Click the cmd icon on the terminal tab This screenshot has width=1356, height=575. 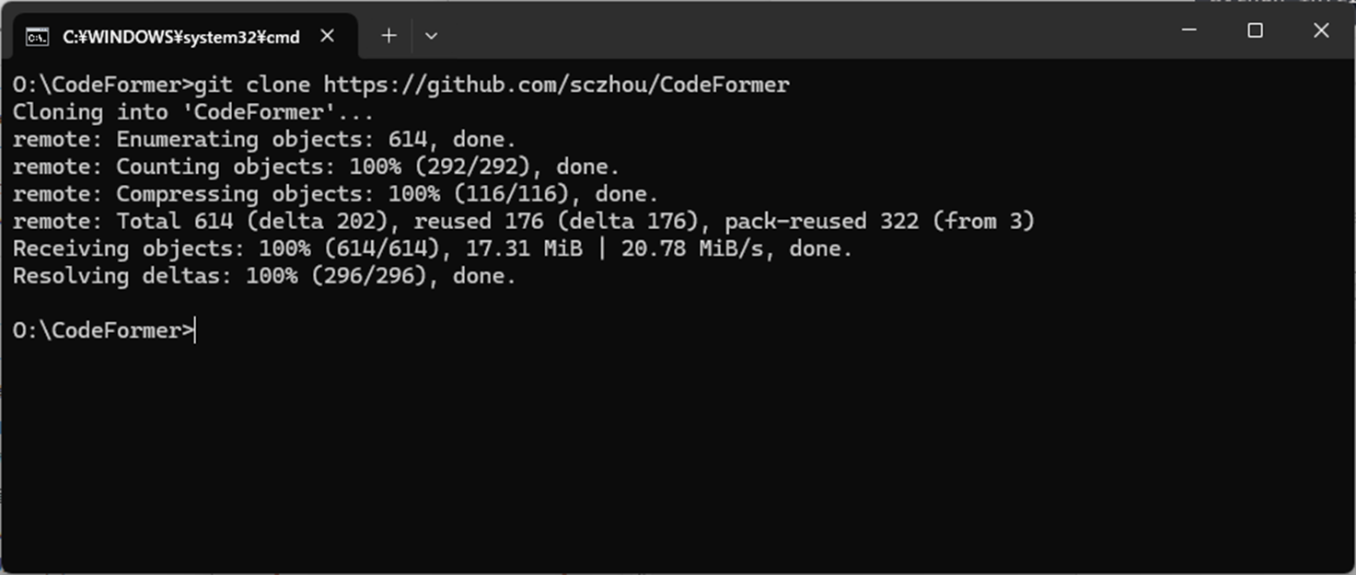[x=37, y=36]
